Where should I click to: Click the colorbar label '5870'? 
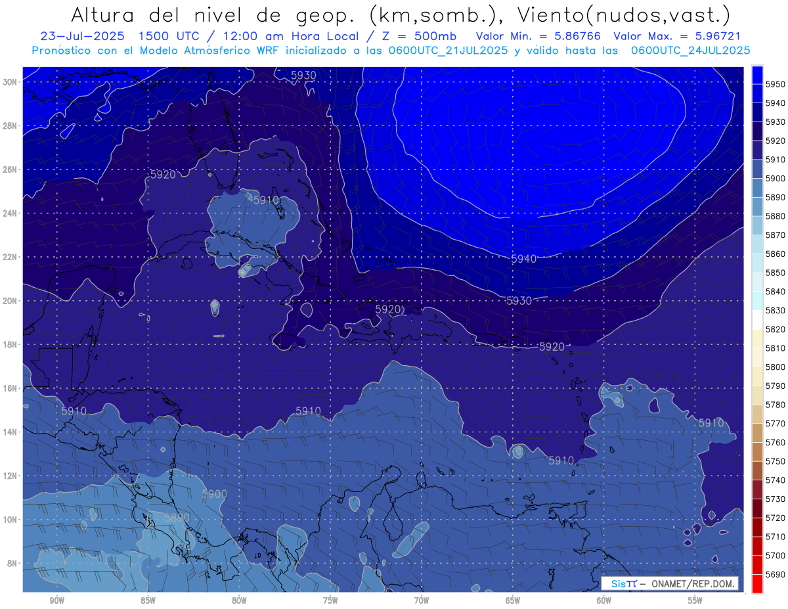pos(775,235)
